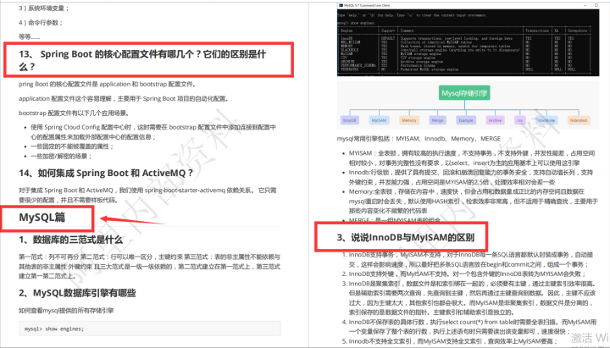Select the 'Example' node in the engine diagram
The width and height of the screenshot is (610, 348).
click(x=466, y=120)
